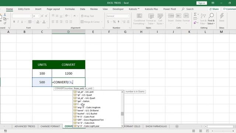Toggle Bold formatting
The height and width of the screenshot is (133, 236).
14,22
